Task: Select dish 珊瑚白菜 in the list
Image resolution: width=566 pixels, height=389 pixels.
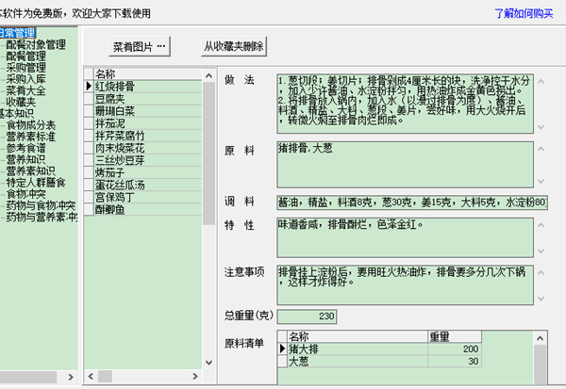Action: tap(148, 111)
